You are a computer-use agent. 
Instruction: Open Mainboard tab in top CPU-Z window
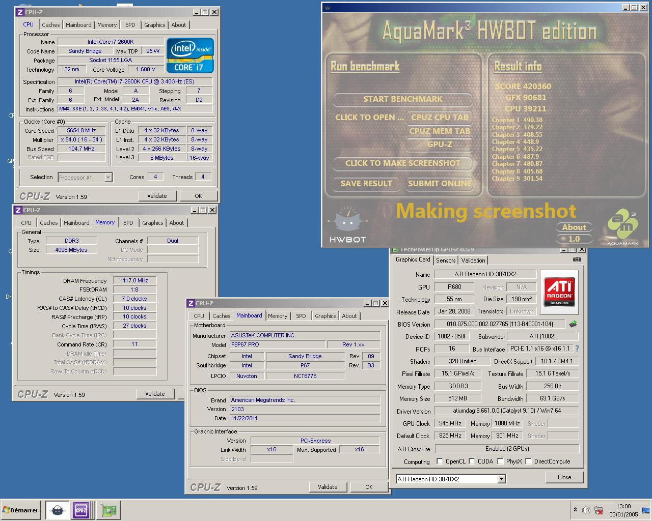pyautogui.click(x=78, y=25)
